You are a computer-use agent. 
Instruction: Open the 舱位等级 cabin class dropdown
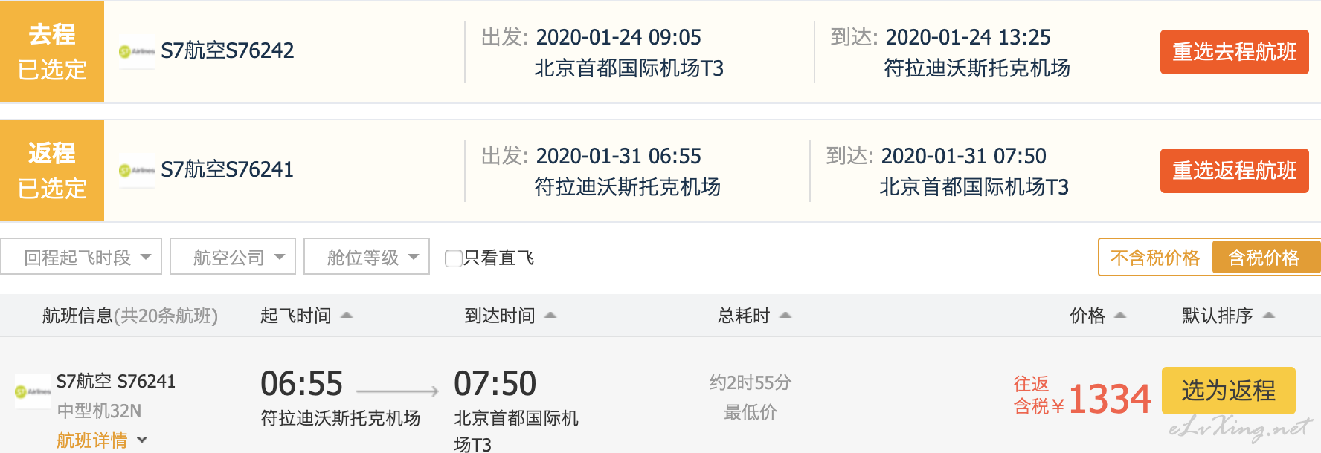click(367, 257)
